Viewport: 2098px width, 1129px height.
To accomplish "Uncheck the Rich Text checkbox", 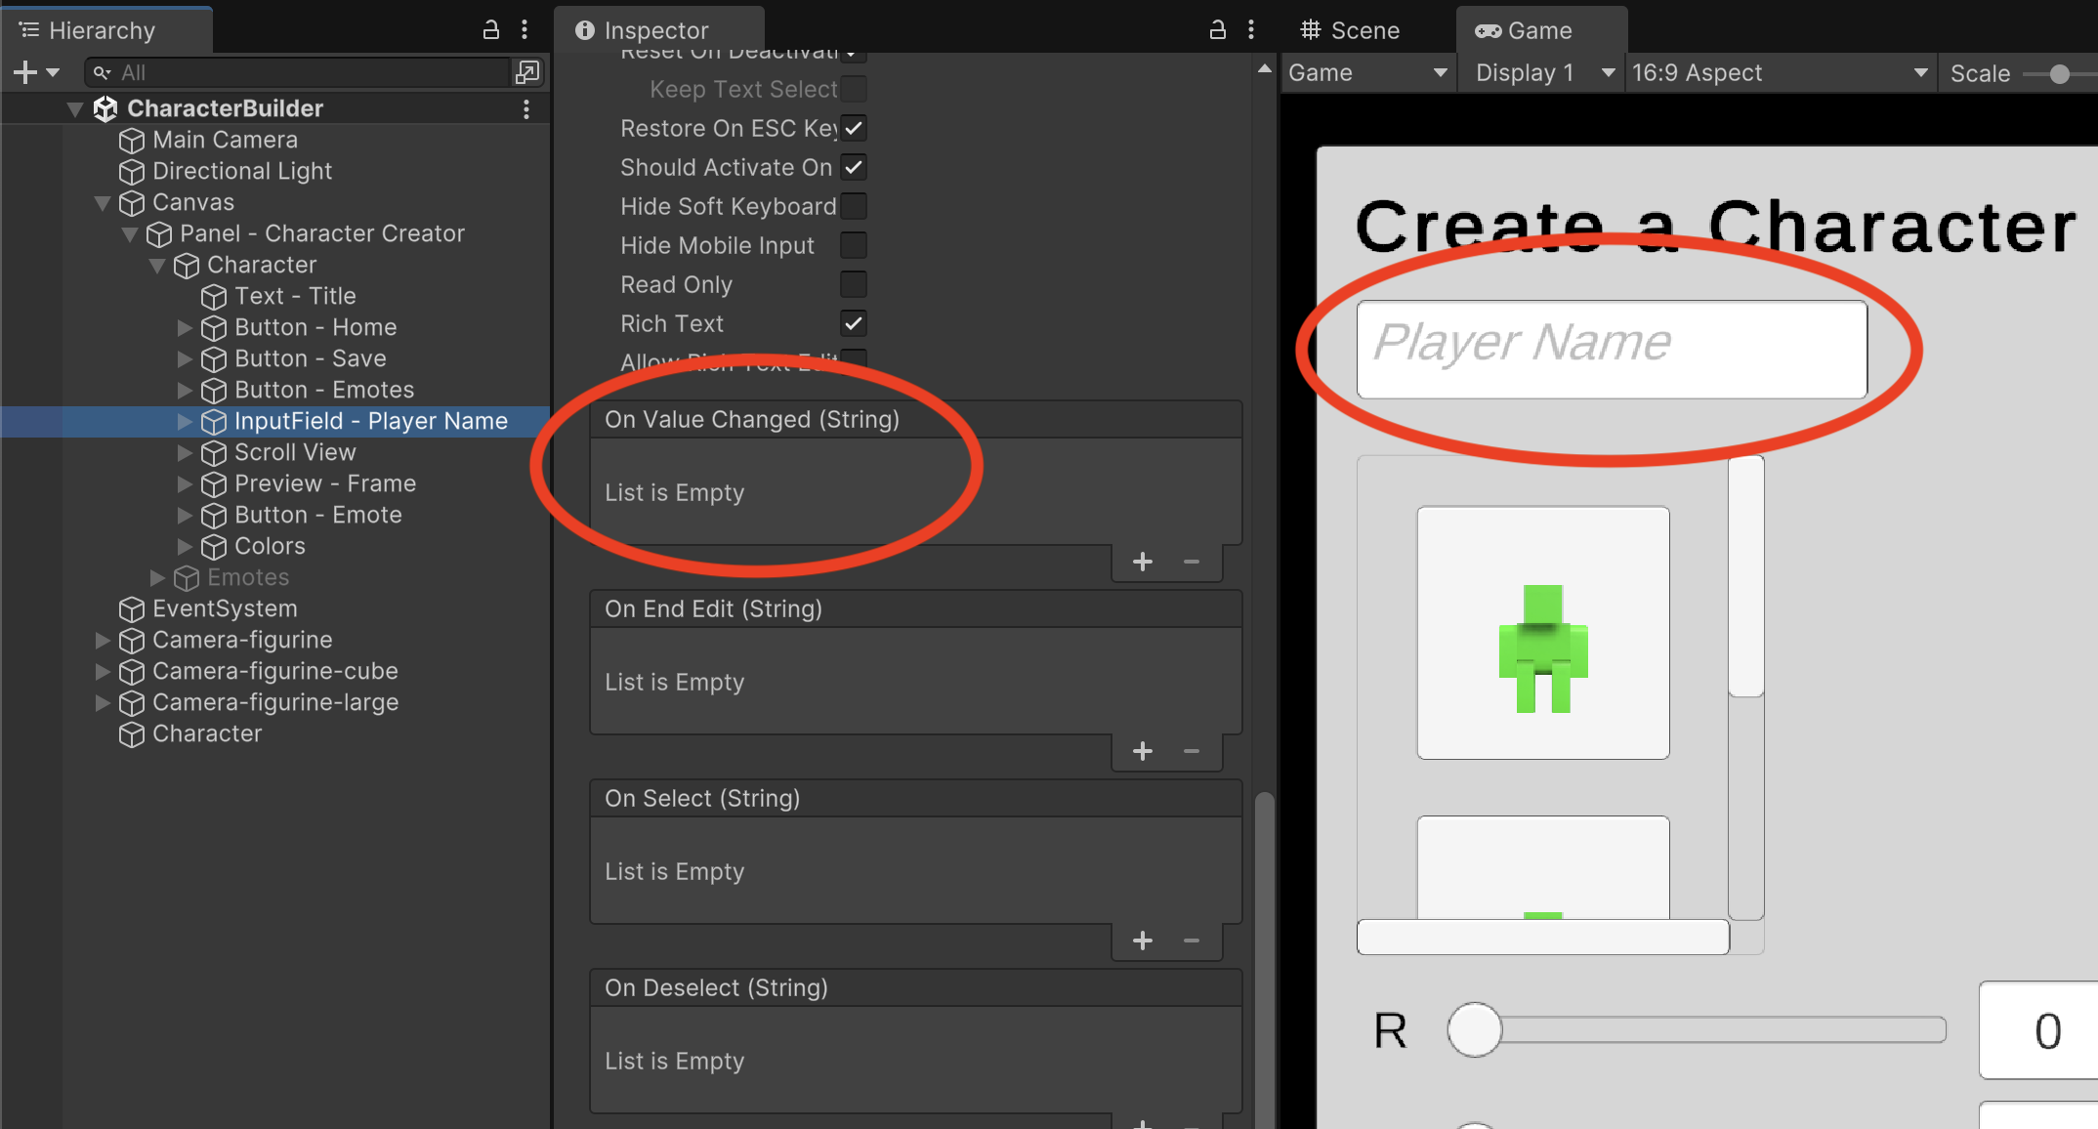I will coord(853,323).
